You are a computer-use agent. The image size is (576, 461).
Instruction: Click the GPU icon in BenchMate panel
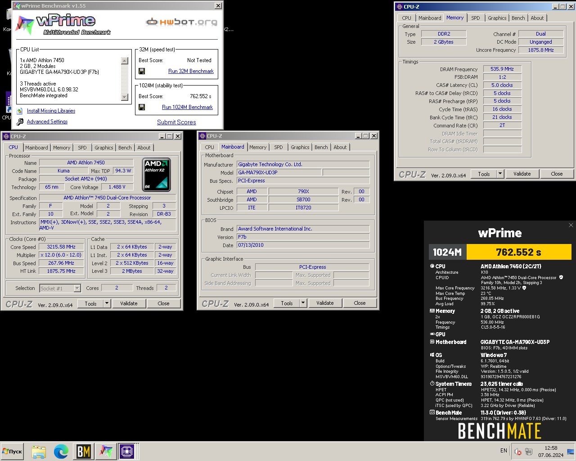coord(432,334)
